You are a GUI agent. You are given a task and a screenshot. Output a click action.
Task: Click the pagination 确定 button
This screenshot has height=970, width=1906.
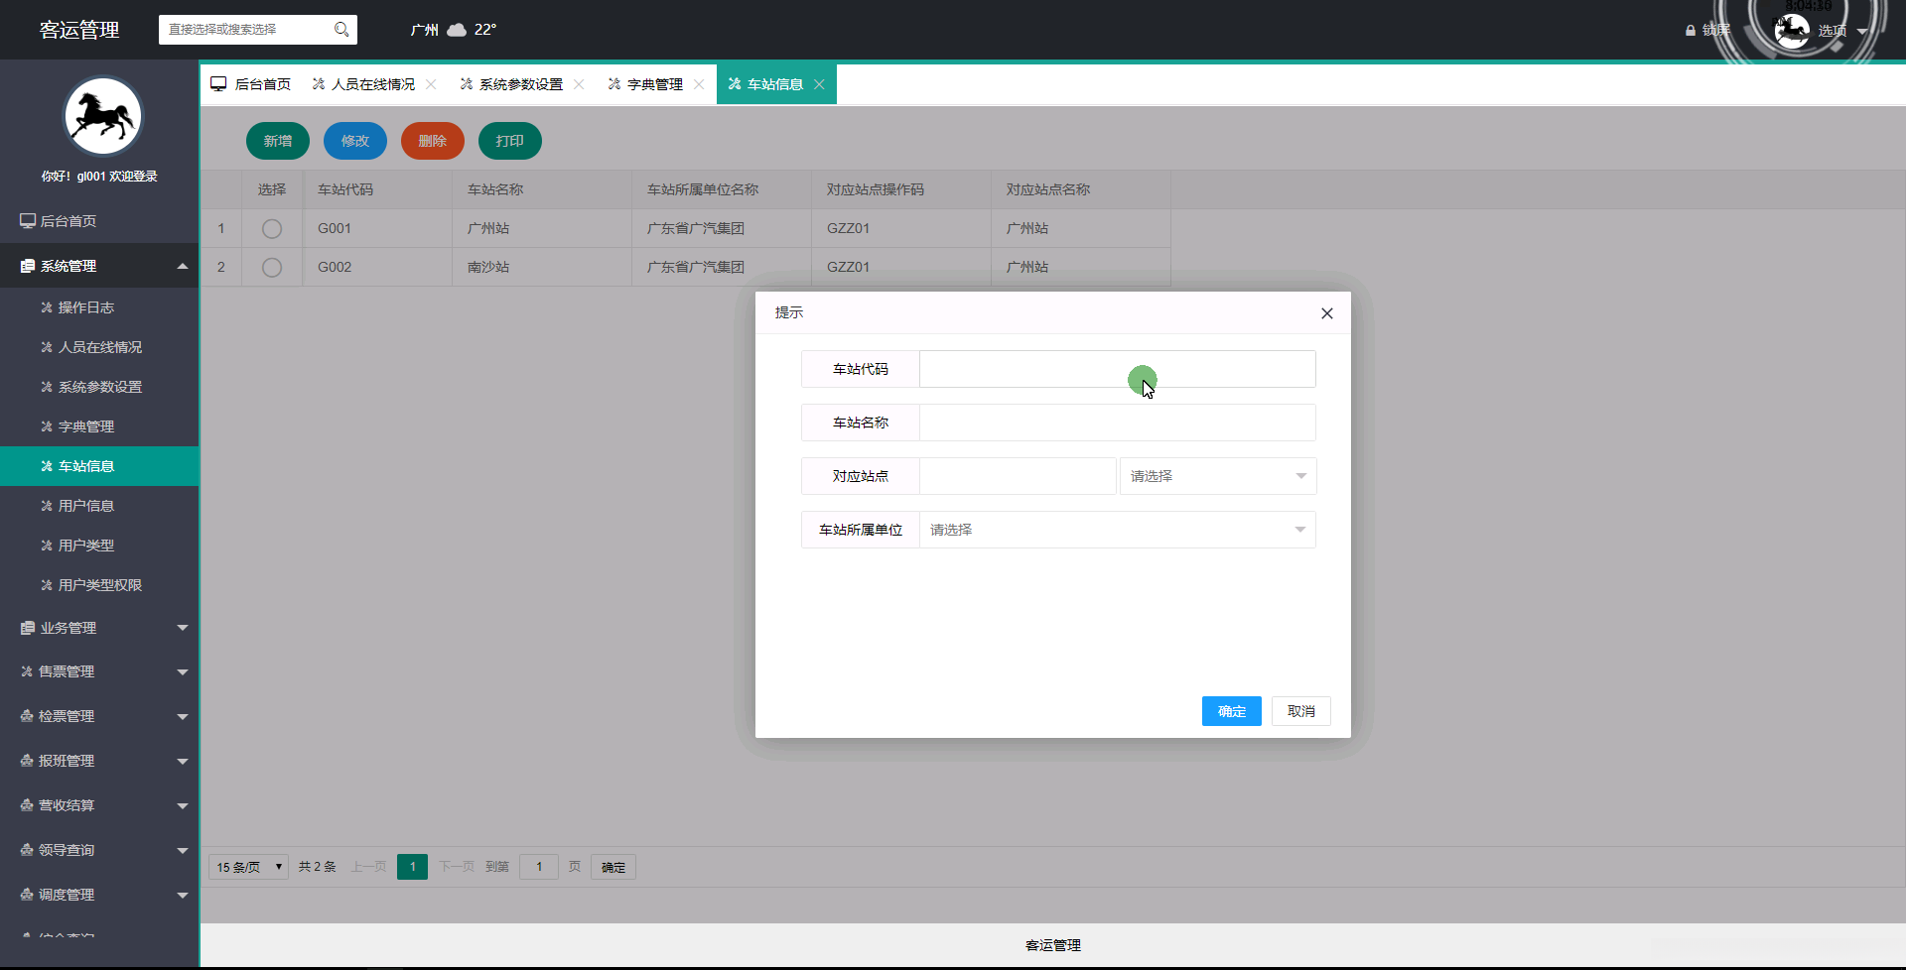coord(613,867)
